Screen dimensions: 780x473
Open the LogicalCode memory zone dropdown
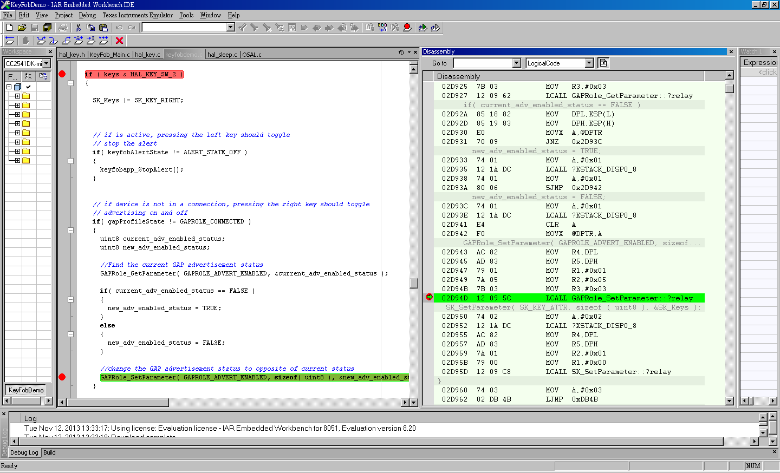[x=589, y=63]
